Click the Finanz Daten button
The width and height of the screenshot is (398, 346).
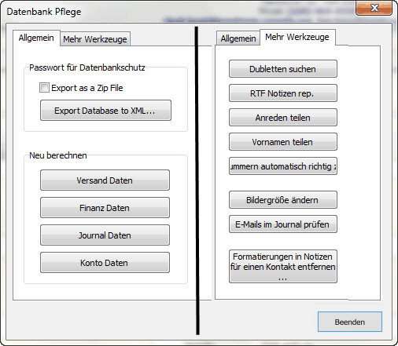pos(105,208)
